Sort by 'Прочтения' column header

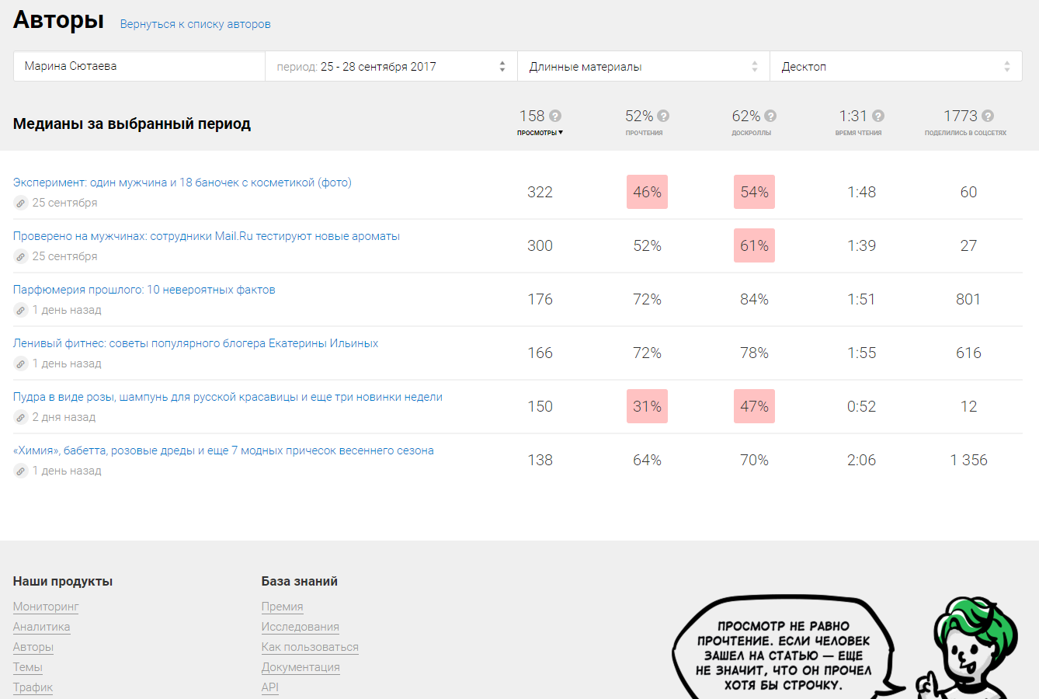(x=645, y=133)
